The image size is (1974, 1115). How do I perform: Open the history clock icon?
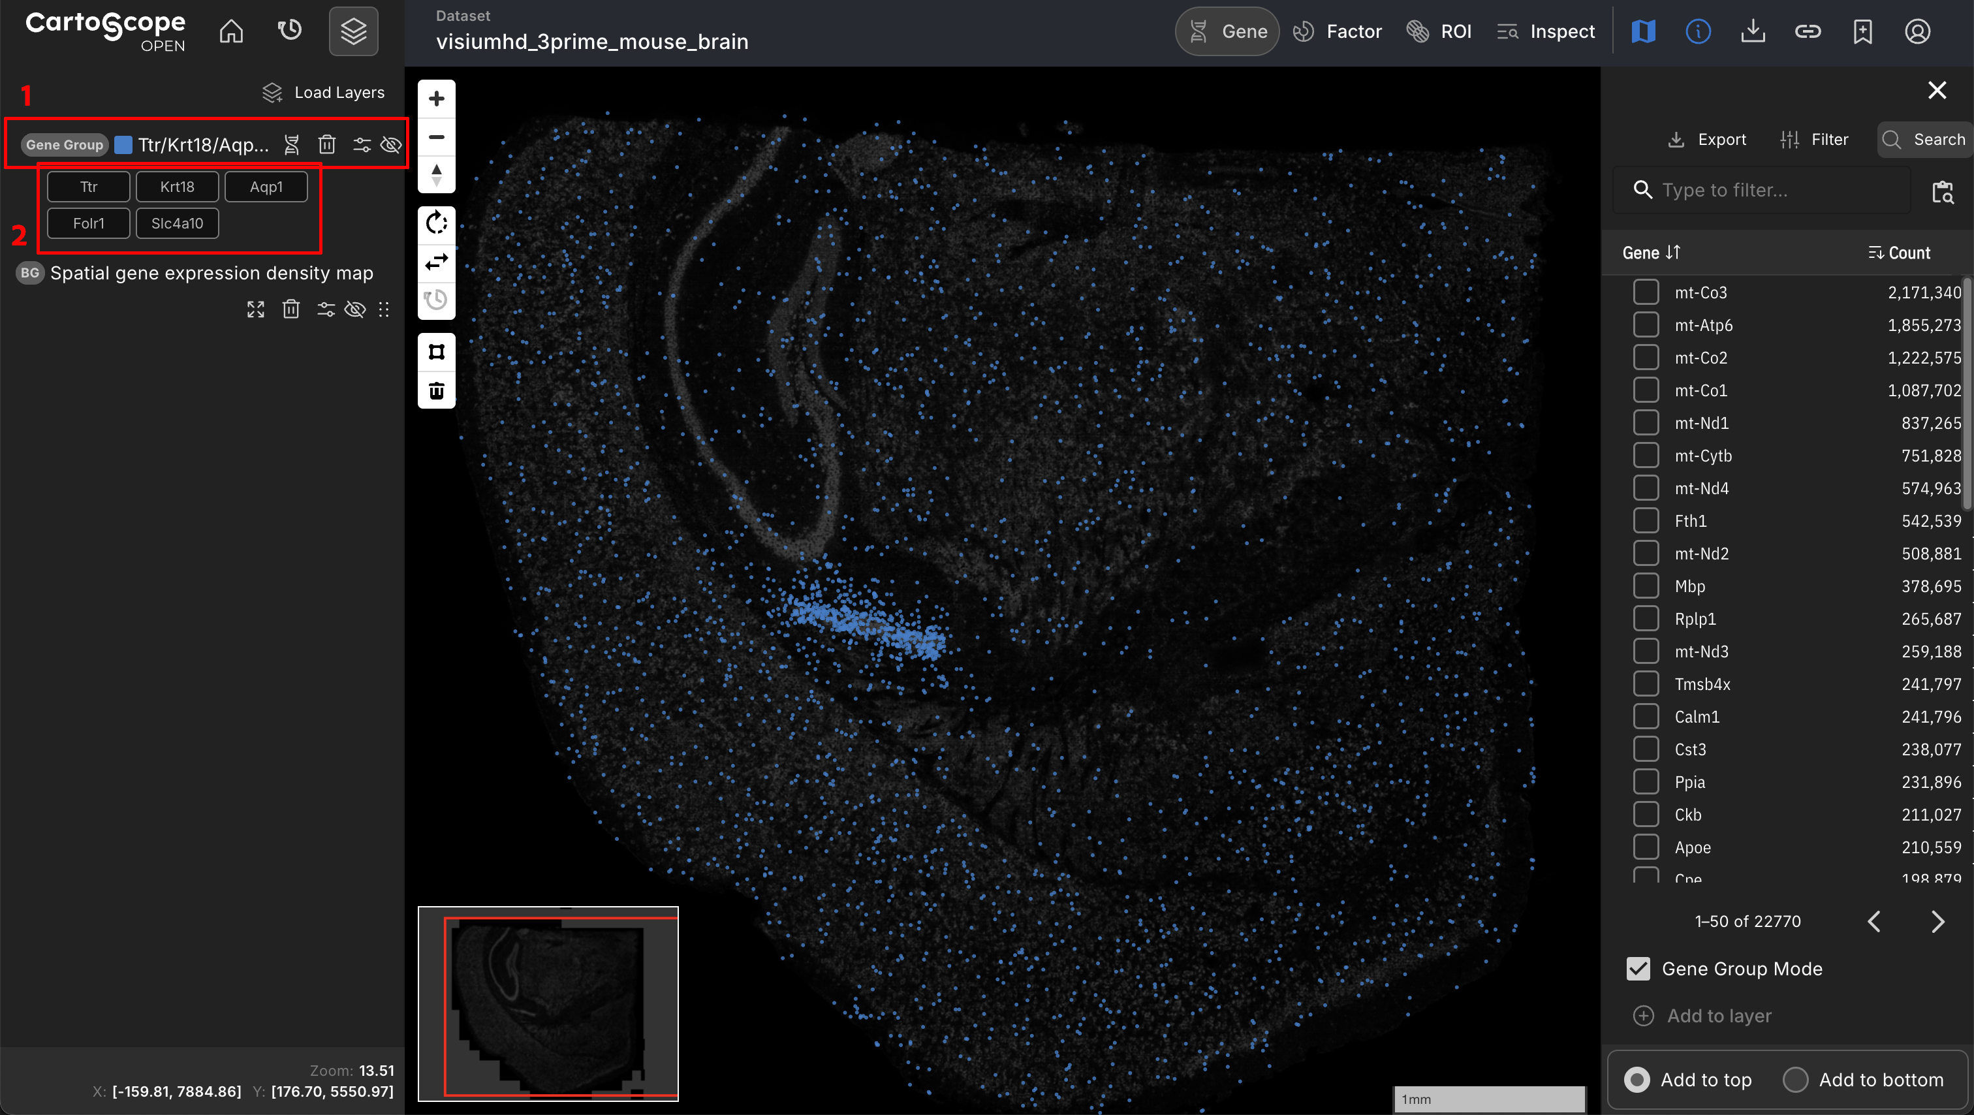point(289,31)
